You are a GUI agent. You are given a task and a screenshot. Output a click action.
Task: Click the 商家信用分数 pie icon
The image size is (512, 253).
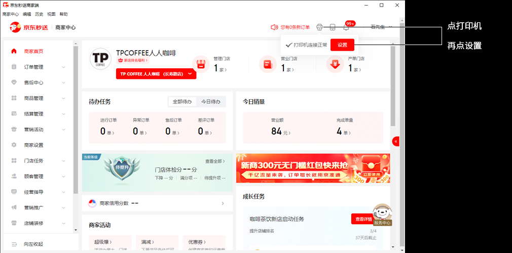[92, 203]
